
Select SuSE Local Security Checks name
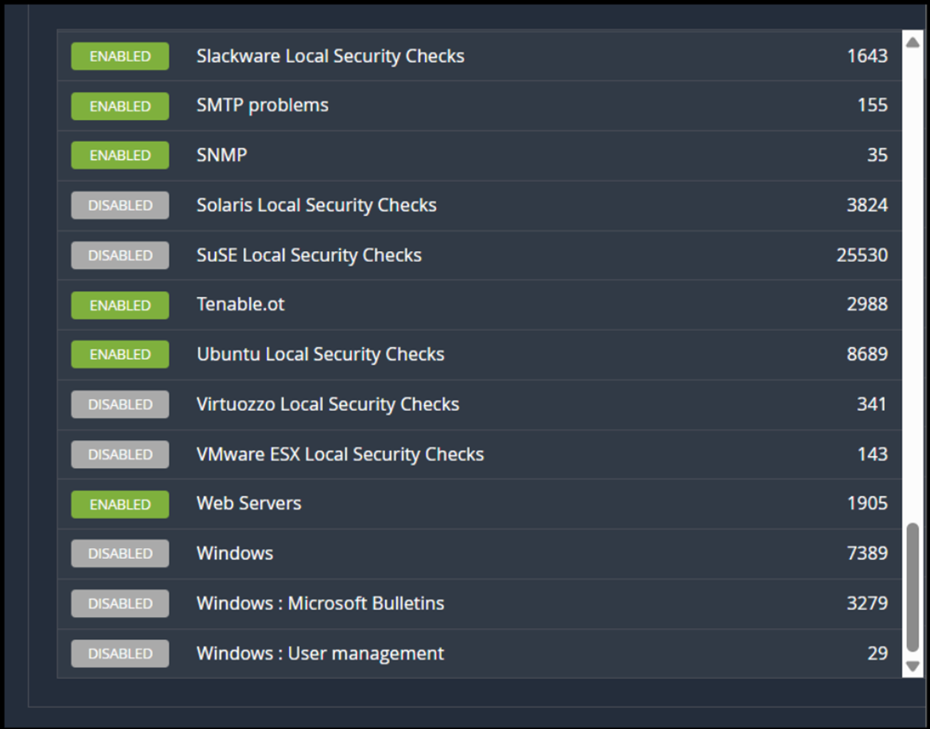tap(309, 255)
